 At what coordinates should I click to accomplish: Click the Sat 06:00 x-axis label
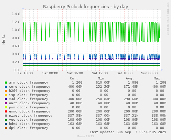75,73
